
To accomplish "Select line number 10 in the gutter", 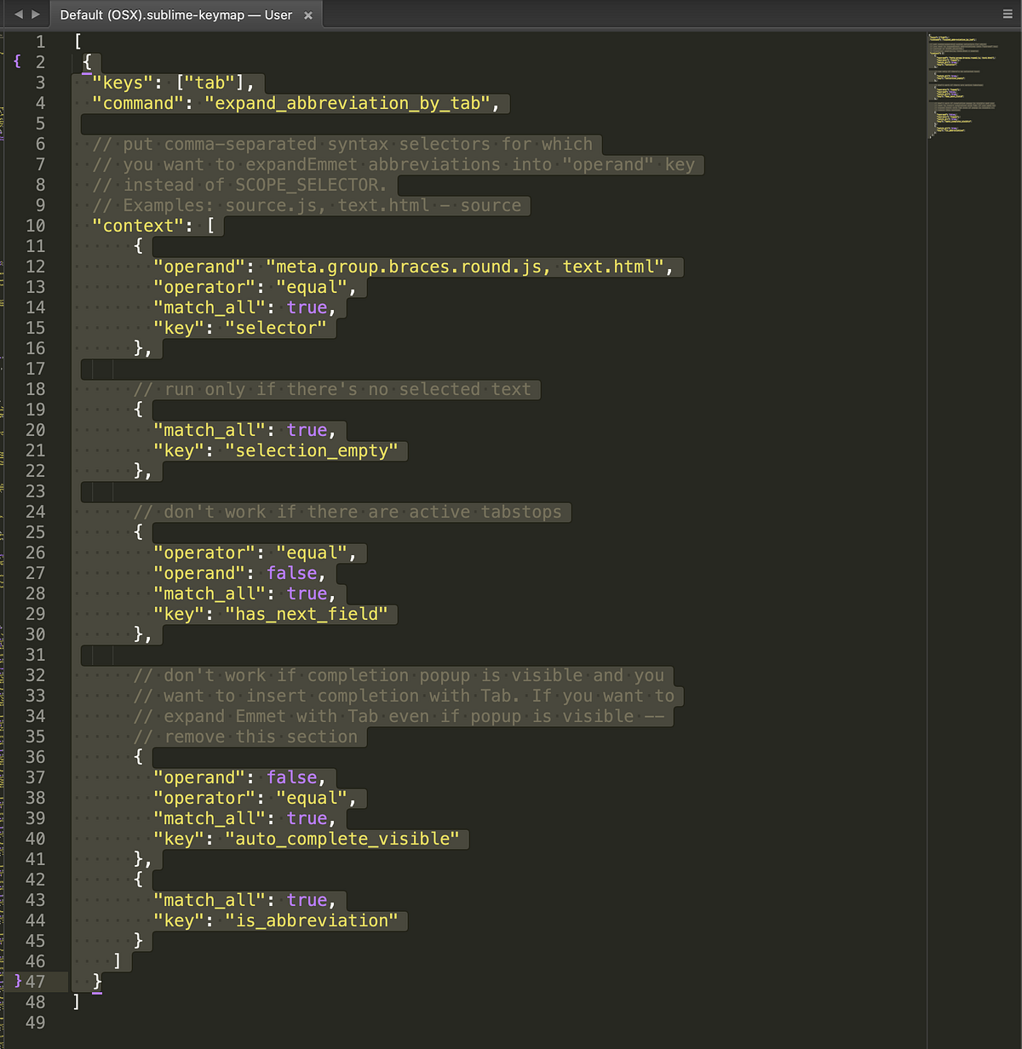I will (35, 226).
